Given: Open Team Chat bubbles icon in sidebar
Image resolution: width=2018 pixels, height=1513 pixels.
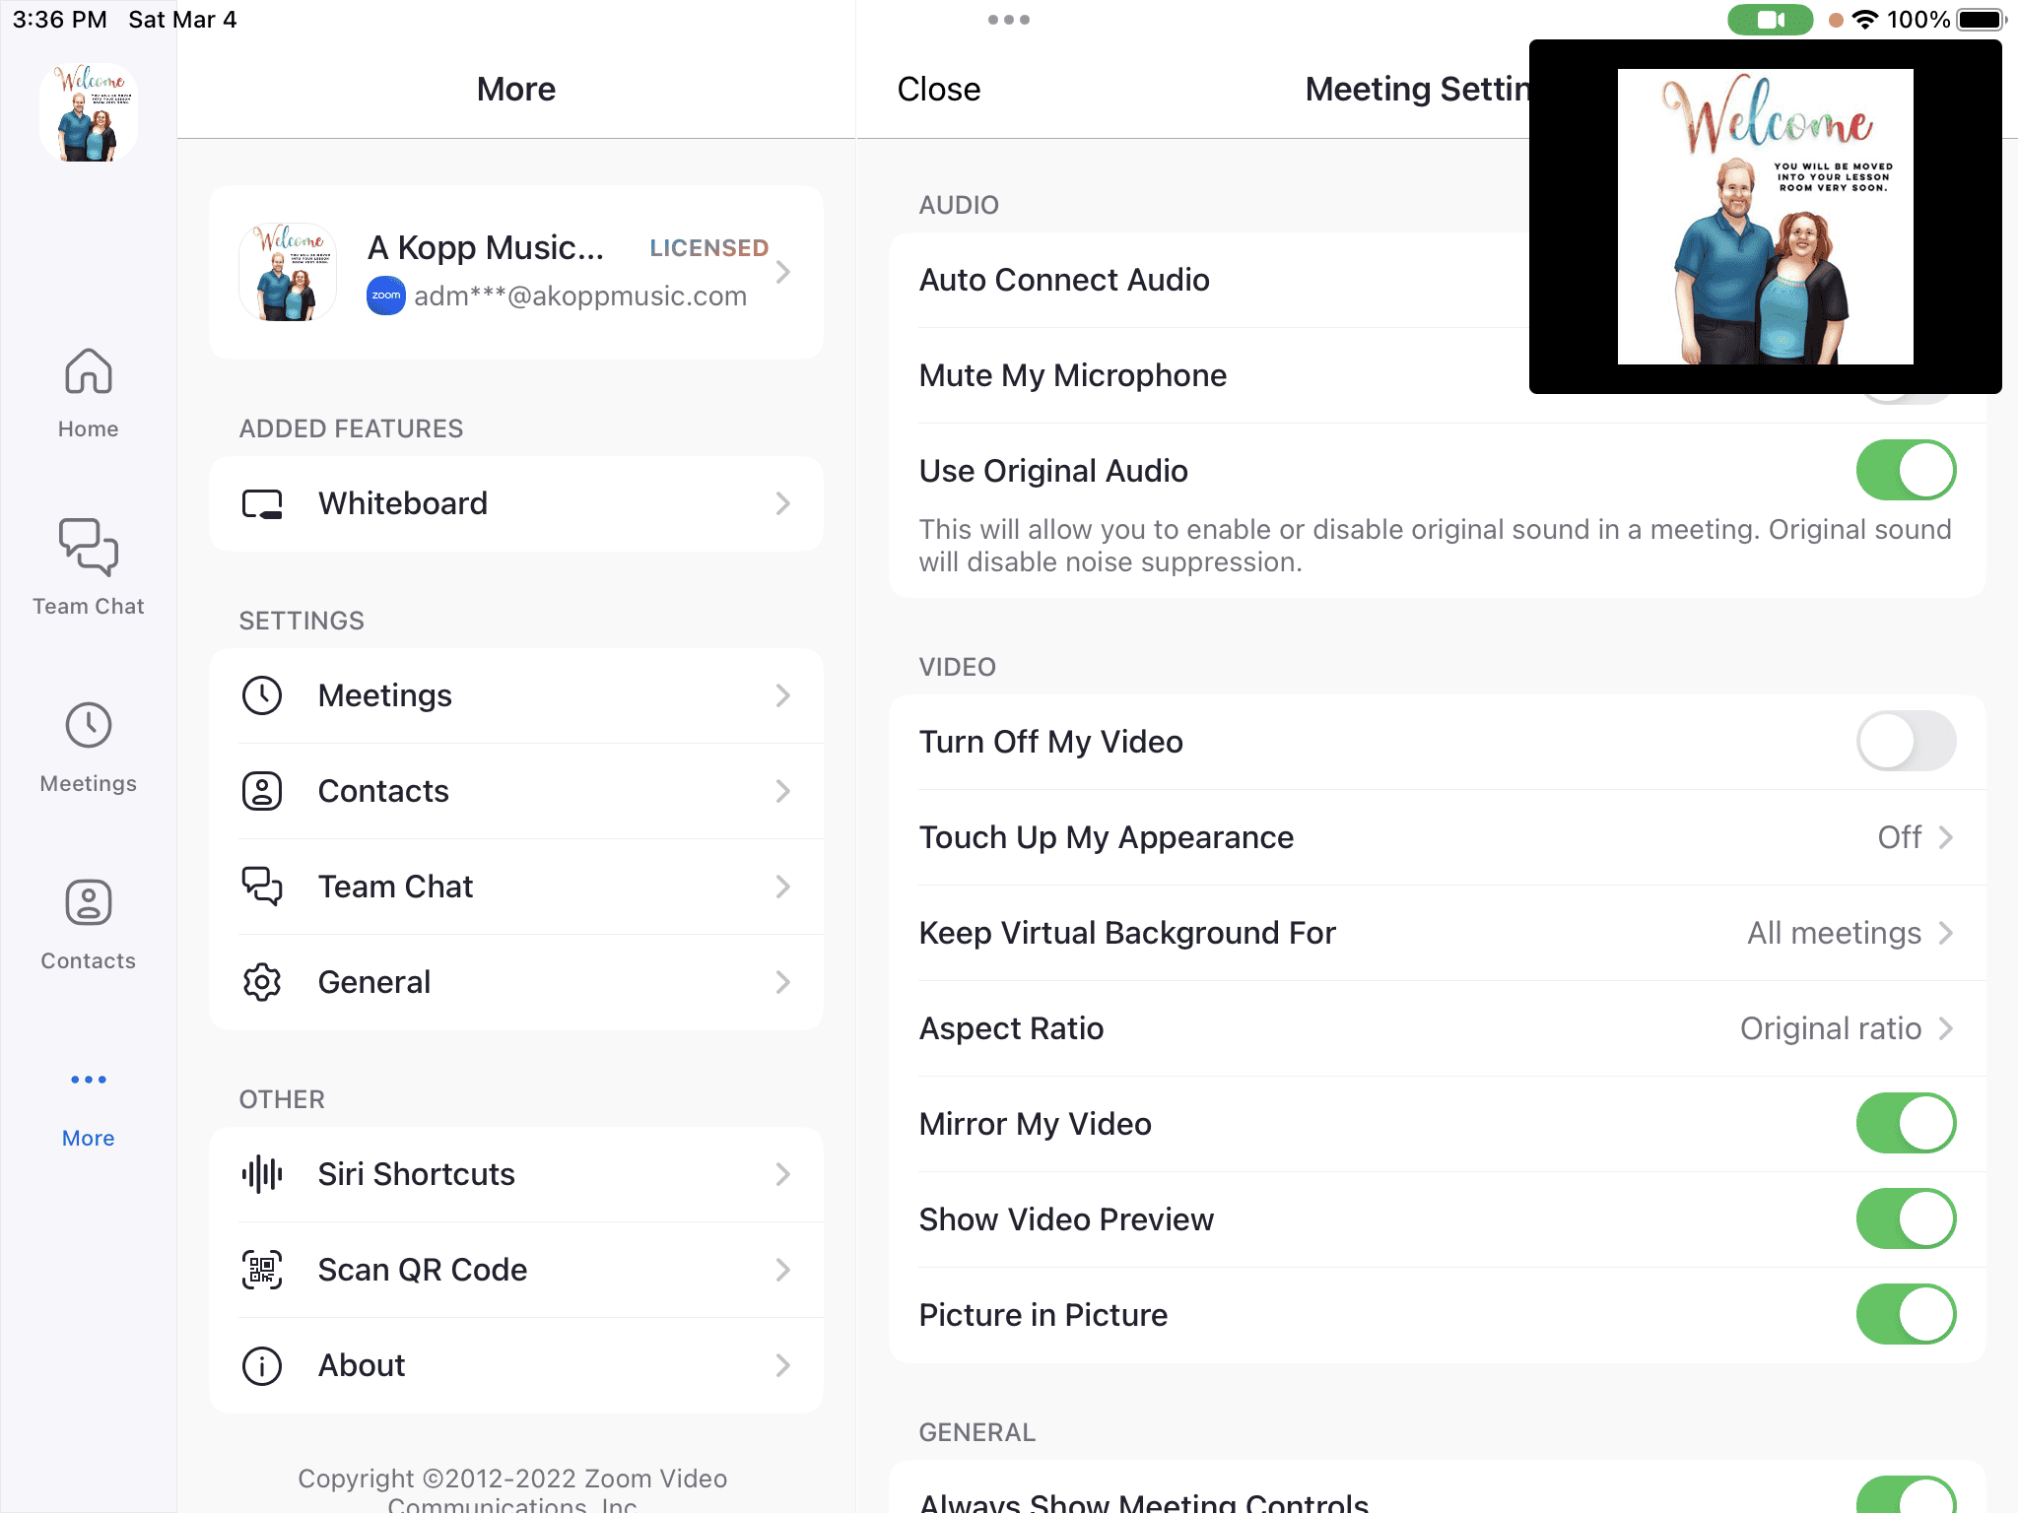Looking at the screenshot, I should click(x=88, y=547).
